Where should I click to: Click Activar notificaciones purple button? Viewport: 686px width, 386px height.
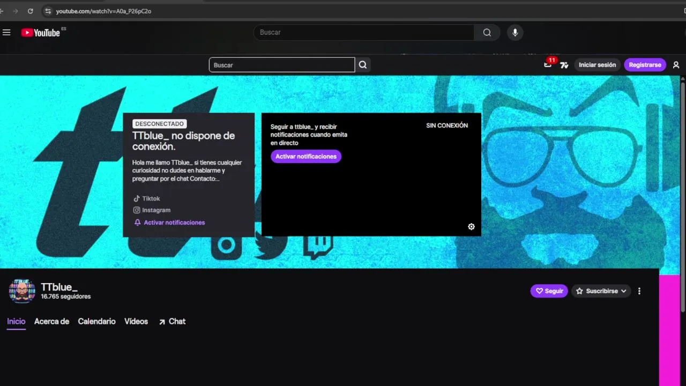(306, 157)
